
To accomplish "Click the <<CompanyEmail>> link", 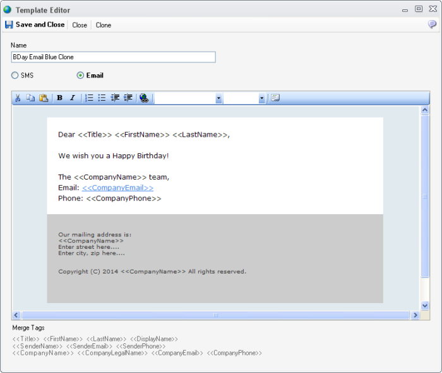I will (x=117, y=188).
